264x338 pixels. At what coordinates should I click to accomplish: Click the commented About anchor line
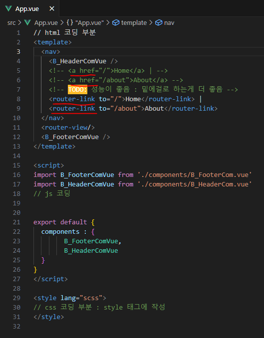click(116, 80)
